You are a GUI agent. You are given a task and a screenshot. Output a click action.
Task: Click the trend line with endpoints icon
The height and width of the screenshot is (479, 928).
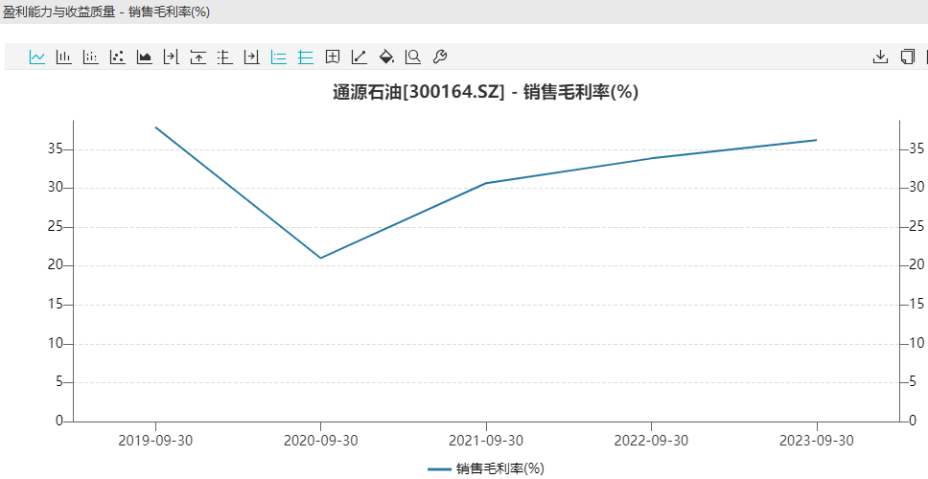[x=360, y=57]
